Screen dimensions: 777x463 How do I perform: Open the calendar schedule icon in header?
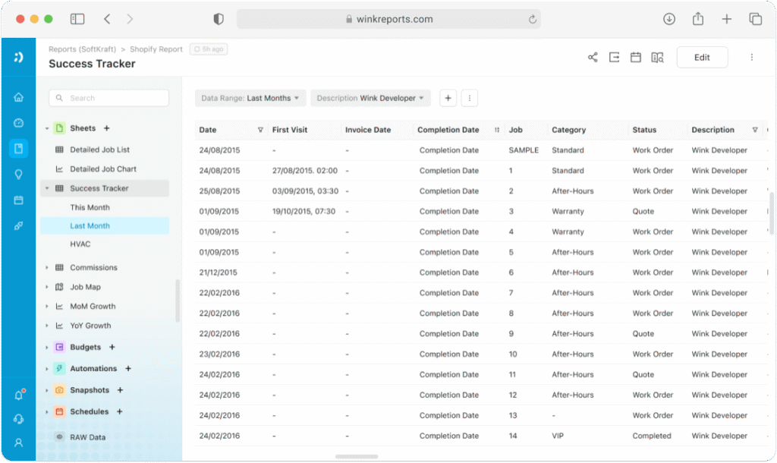[635, 58]
